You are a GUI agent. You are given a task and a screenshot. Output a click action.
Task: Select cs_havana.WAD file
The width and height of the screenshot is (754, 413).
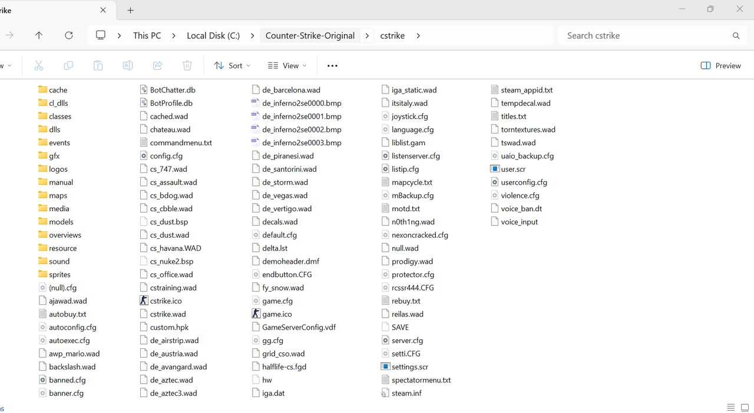coord(170,248)
